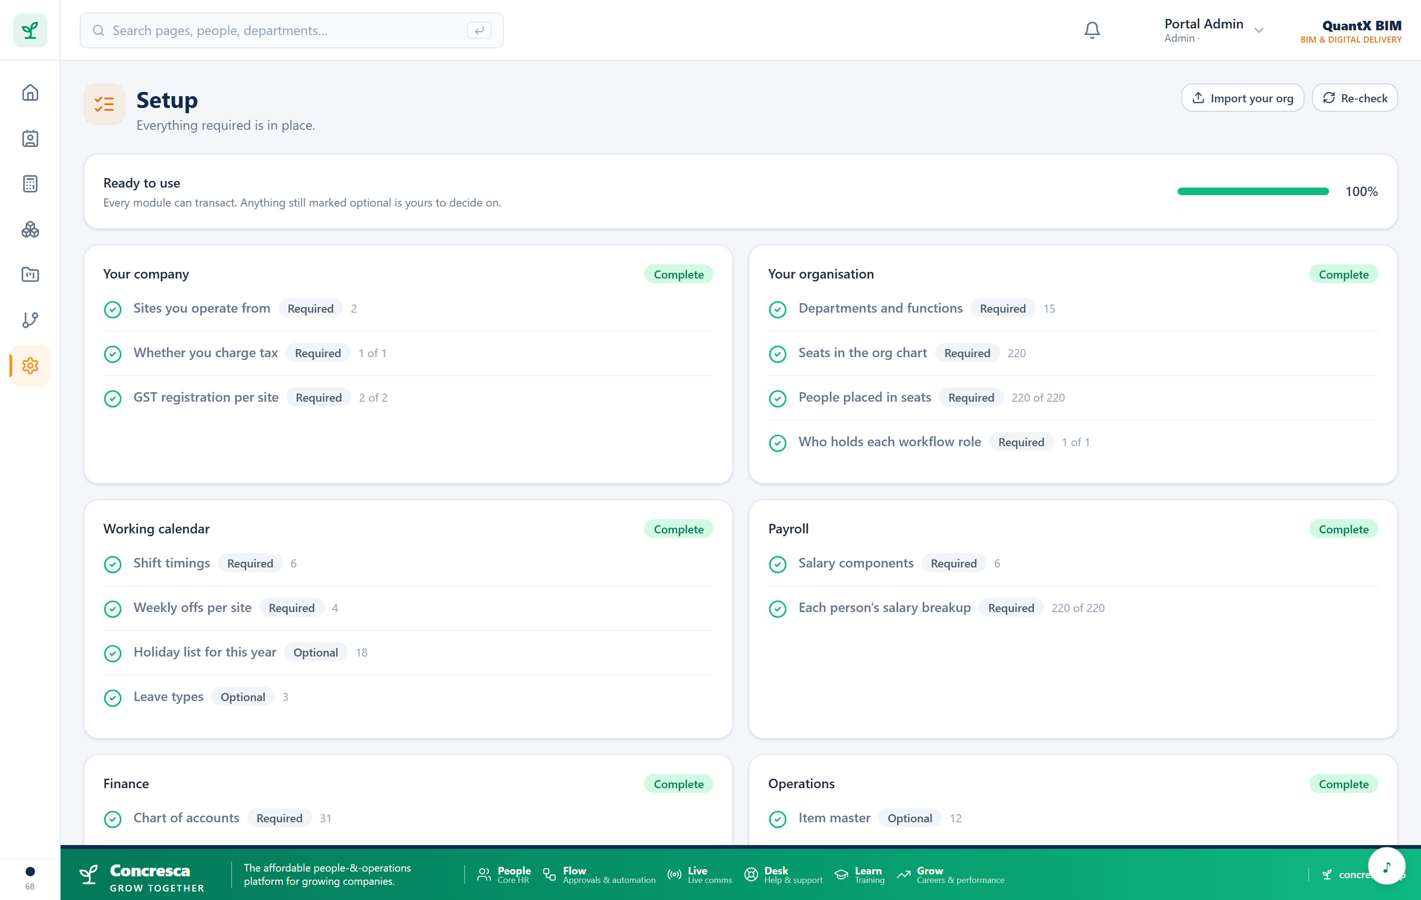Click the QuantX BIM company logo
The height and width of the screenshot is (900, 1421).
tap(1351, 31)
